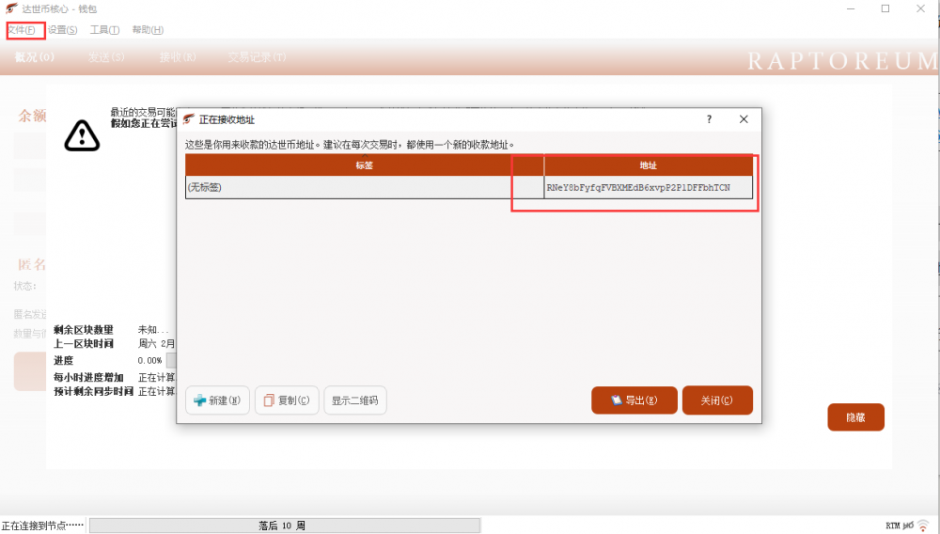Click the 落后 10 周 sync progress bar
Viewport: 940px width, 534px height.
click(x=285, y=526)
